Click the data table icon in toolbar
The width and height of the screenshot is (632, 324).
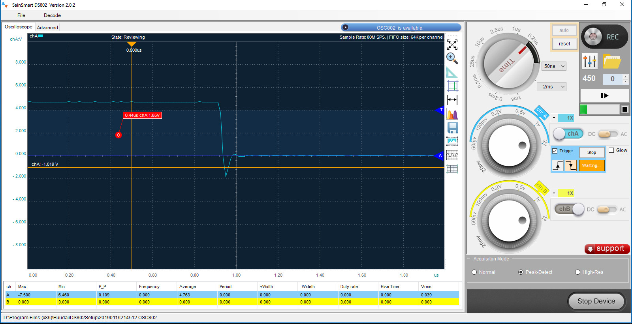(452, 169)
